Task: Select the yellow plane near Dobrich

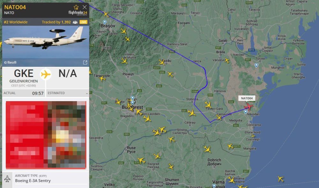Action: click(x=207, y=150)
